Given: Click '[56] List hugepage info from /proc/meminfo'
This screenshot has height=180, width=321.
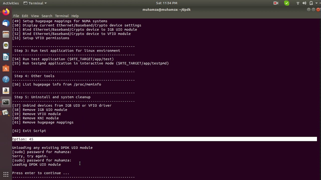Looking at the screenshot, I should tap(57, 84).
